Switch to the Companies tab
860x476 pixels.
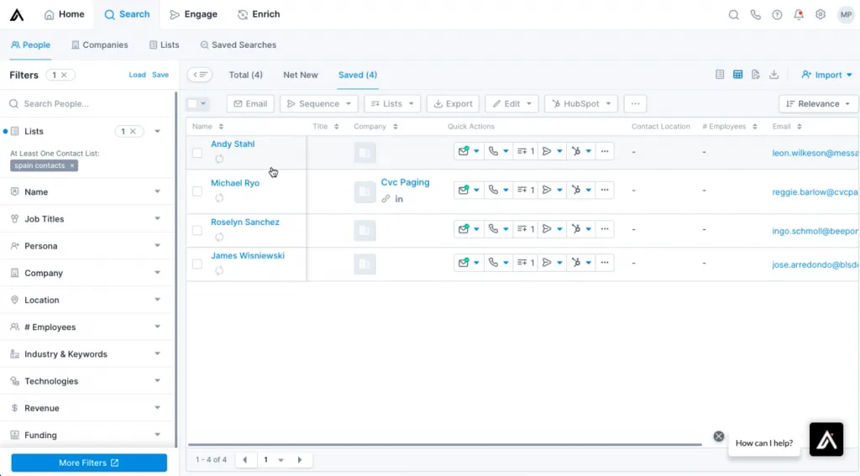tap(99, 44)
